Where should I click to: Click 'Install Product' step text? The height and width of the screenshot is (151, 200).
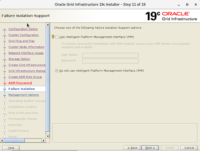(19, 131)
